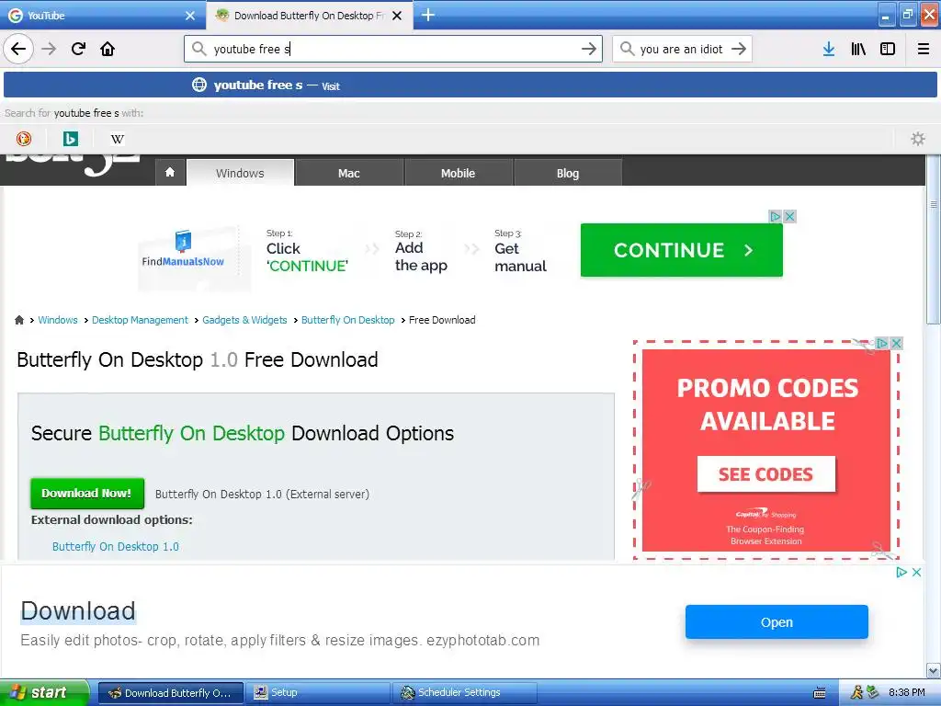
Task: Click the breadcrumb home icon
Action: 19,320
